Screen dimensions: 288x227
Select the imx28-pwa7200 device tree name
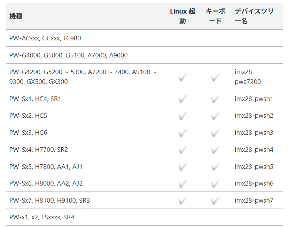tap(248, 77)
